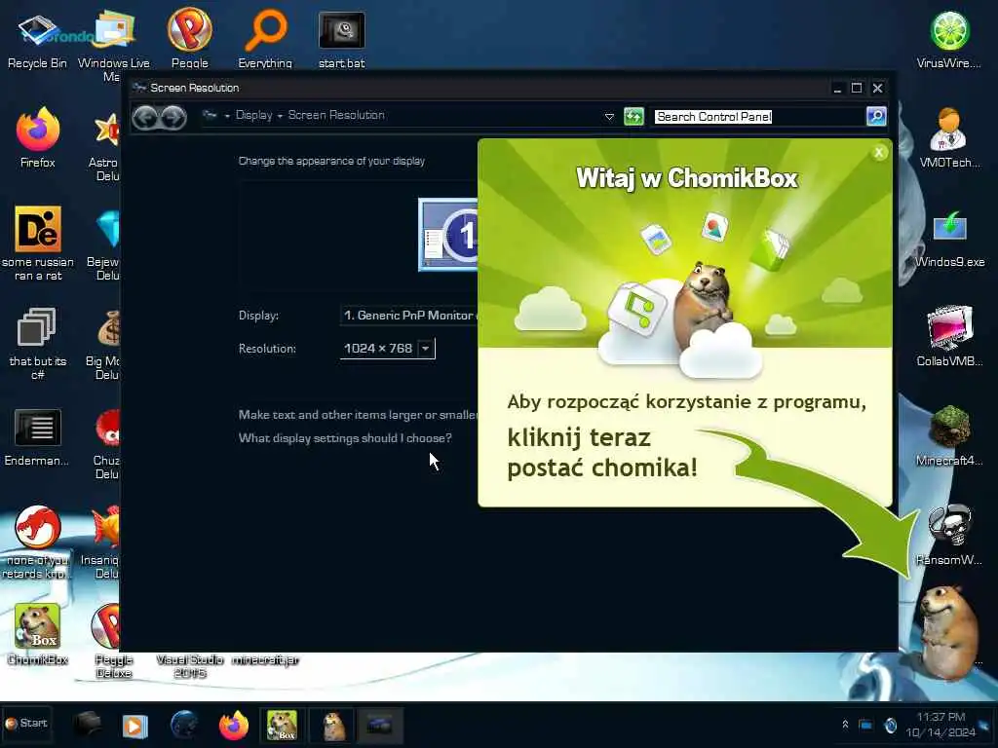Refresh the Control Panel address bar
Screen dimensions: 998x748
point(633,117)
